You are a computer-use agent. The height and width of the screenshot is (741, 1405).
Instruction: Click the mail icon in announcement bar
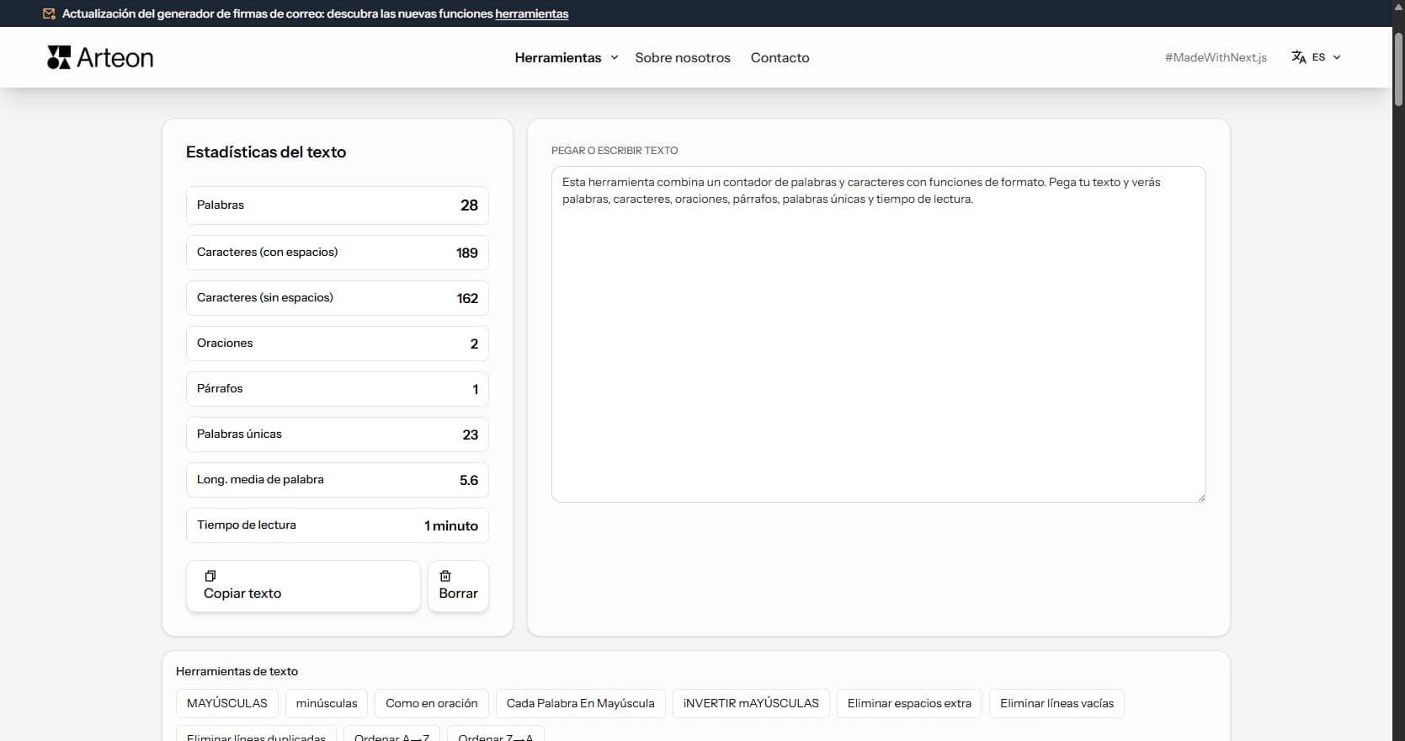click(50, 13)
